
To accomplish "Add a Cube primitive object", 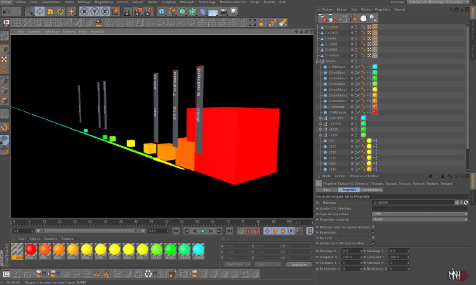I will click(x=162, y=11).
